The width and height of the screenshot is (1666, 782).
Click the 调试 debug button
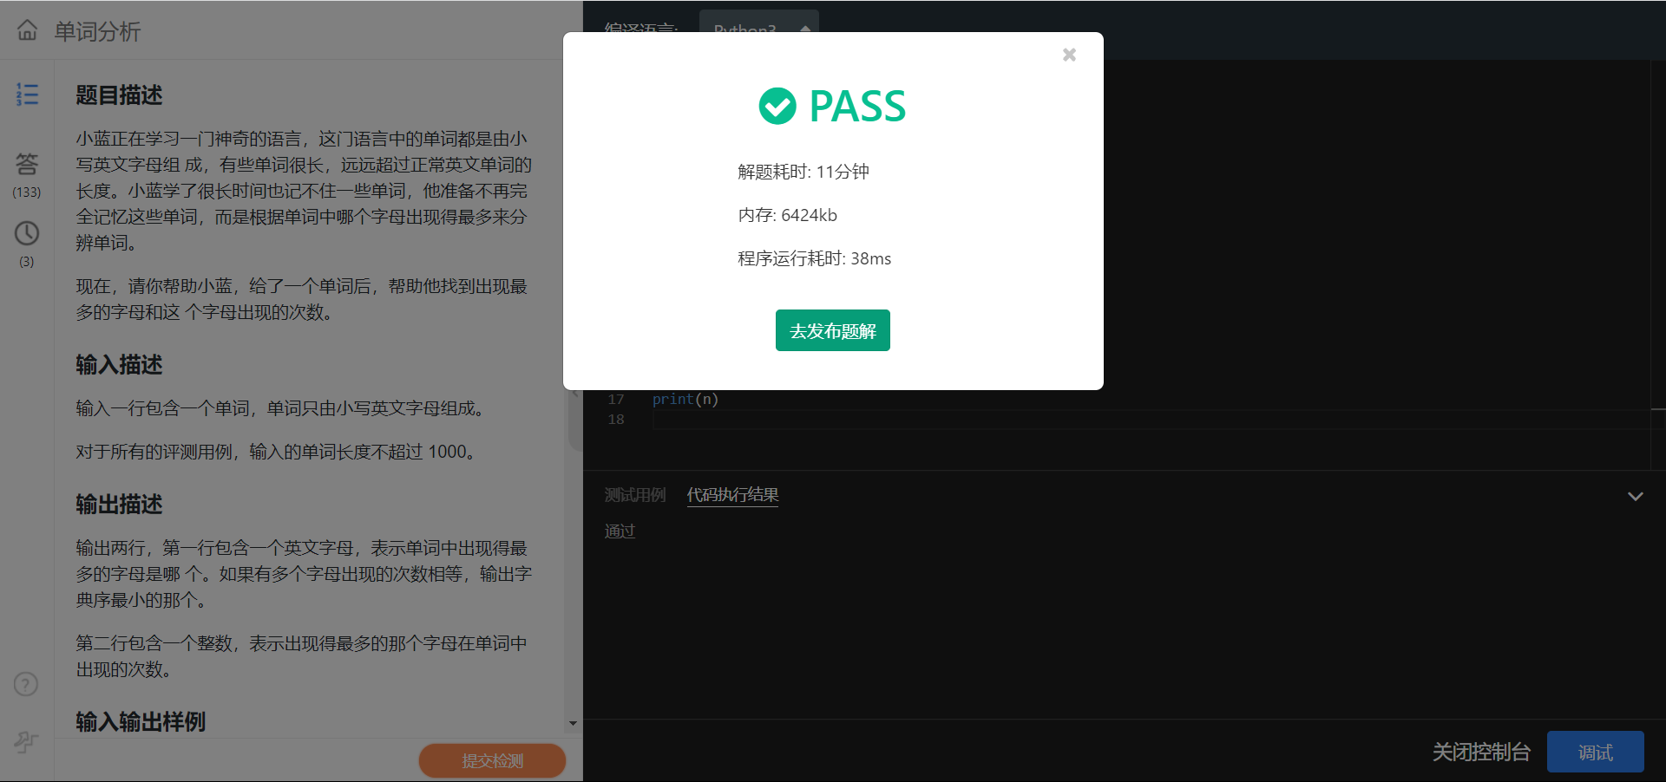point(1595,752)
